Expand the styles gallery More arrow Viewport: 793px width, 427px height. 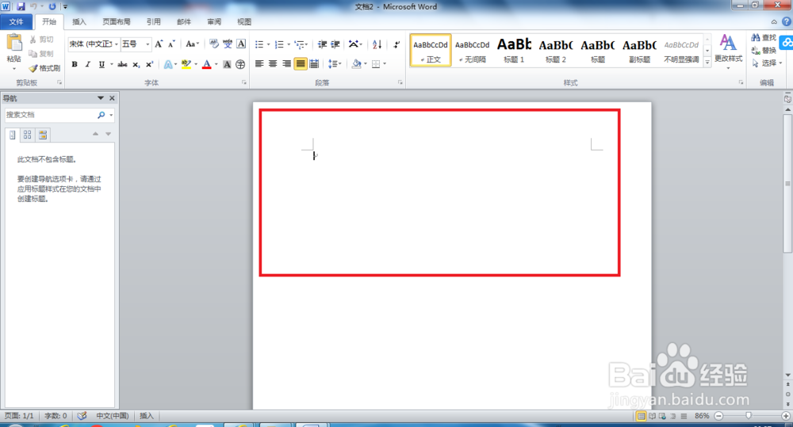click(707, 62)
